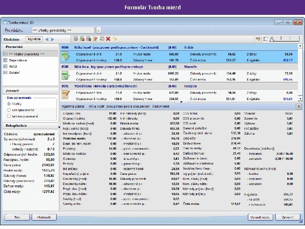Image resolution: width=305 pixels, height=229 pixels.
Task: Select the Všetky radio button under Stav spracovania
Action: click(x=9, y=104)
